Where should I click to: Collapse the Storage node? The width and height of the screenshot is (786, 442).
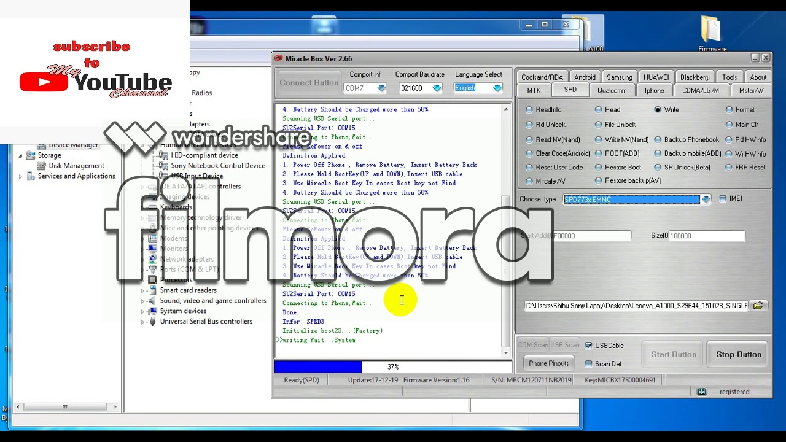coord(20,155)
